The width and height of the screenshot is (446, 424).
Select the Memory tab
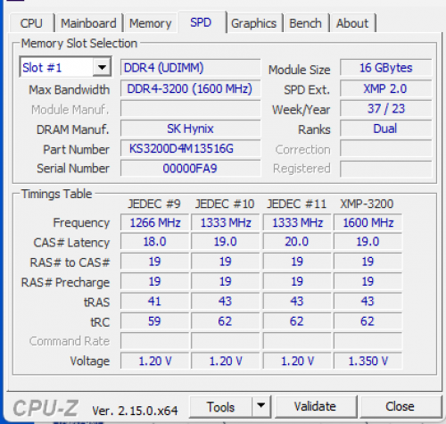coord(151,23)
